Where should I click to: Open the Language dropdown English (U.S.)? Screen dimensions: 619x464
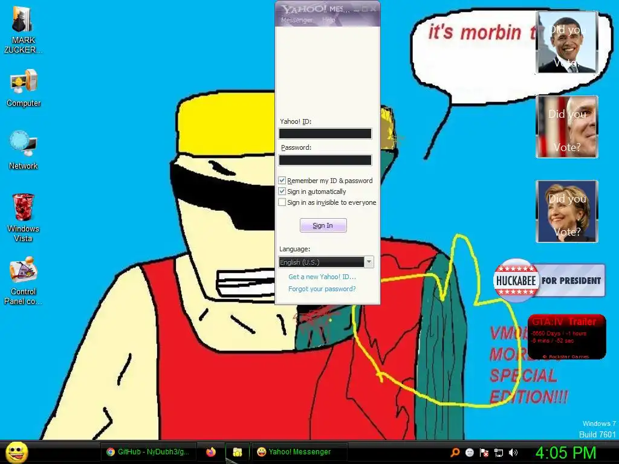(x=326, y=262)
